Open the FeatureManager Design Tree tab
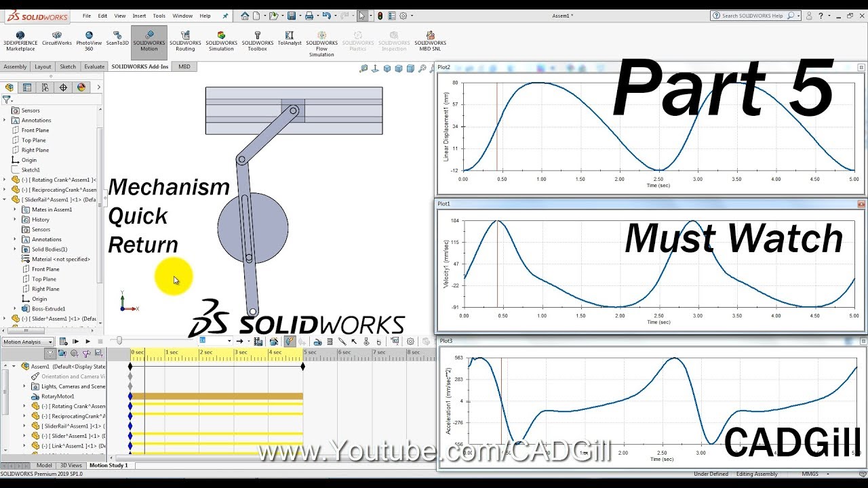 click(9, 87)
